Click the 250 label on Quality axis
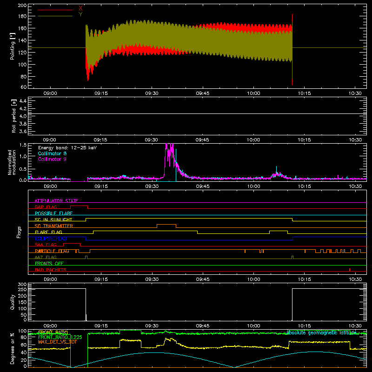Image resolution: width=372 pixels, height=372 pixels. point(22,289)
